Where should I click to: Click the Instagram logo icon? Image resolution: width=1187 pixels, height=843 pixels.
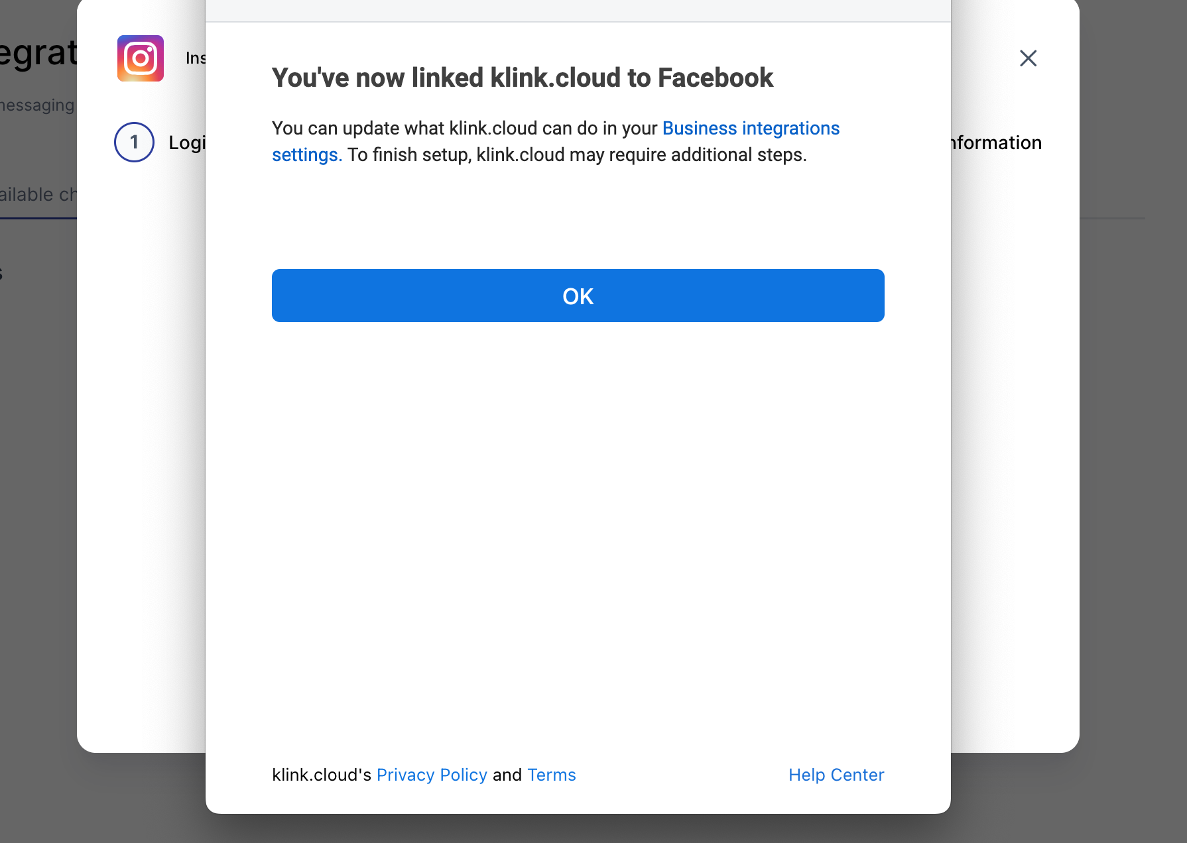tap(141, 58)
